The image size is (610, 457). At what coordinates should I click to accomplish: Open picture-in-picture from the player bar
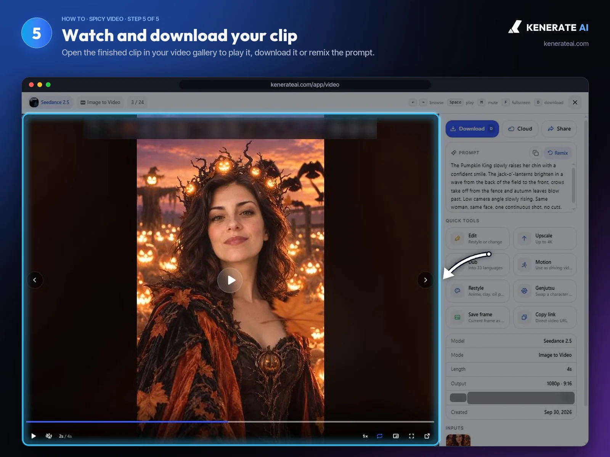pyautogui.click(x=396, y=436)
